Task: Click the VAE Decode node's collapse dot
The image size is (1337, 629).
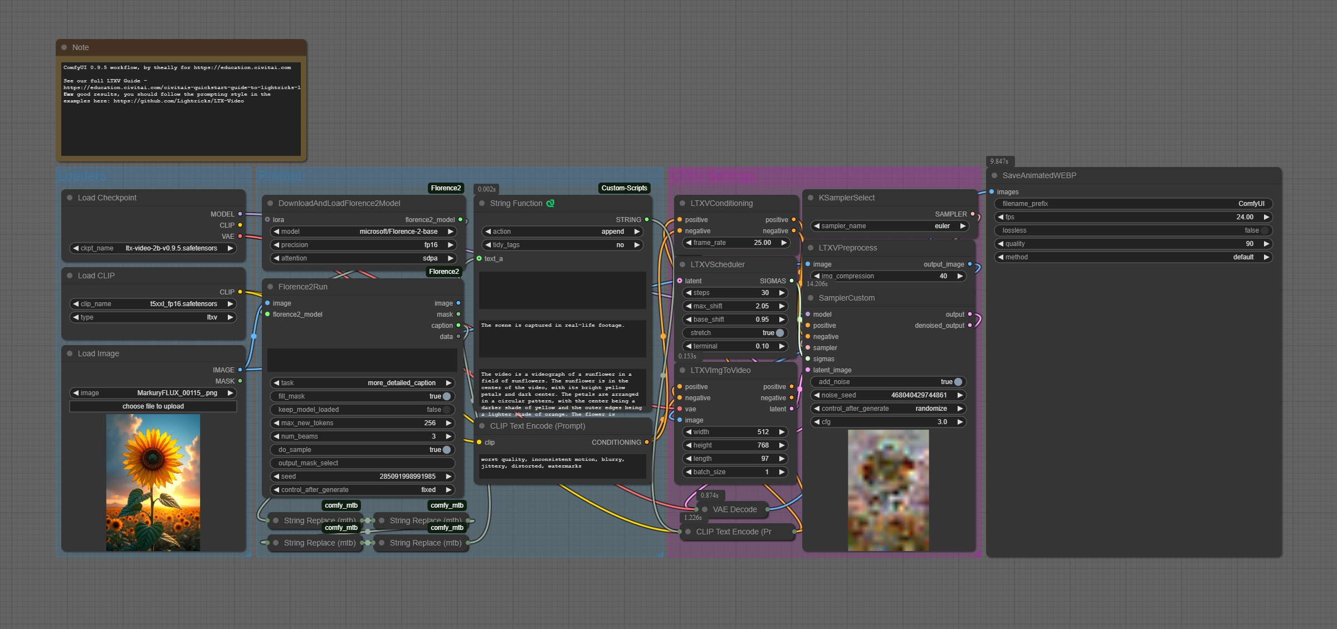Action: tap(705, 509)
